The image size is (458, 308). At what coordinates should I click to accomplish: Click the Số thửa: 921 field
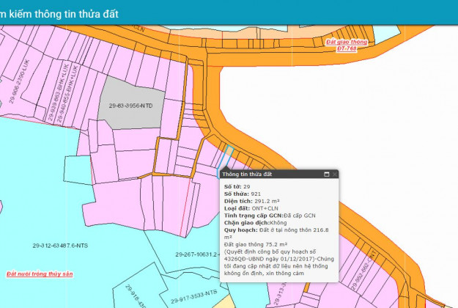tap(242, 194)
